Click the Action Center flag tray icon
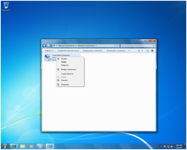Image resolution: width=187 pixels, height=150 pixels. tap(165, 147)
